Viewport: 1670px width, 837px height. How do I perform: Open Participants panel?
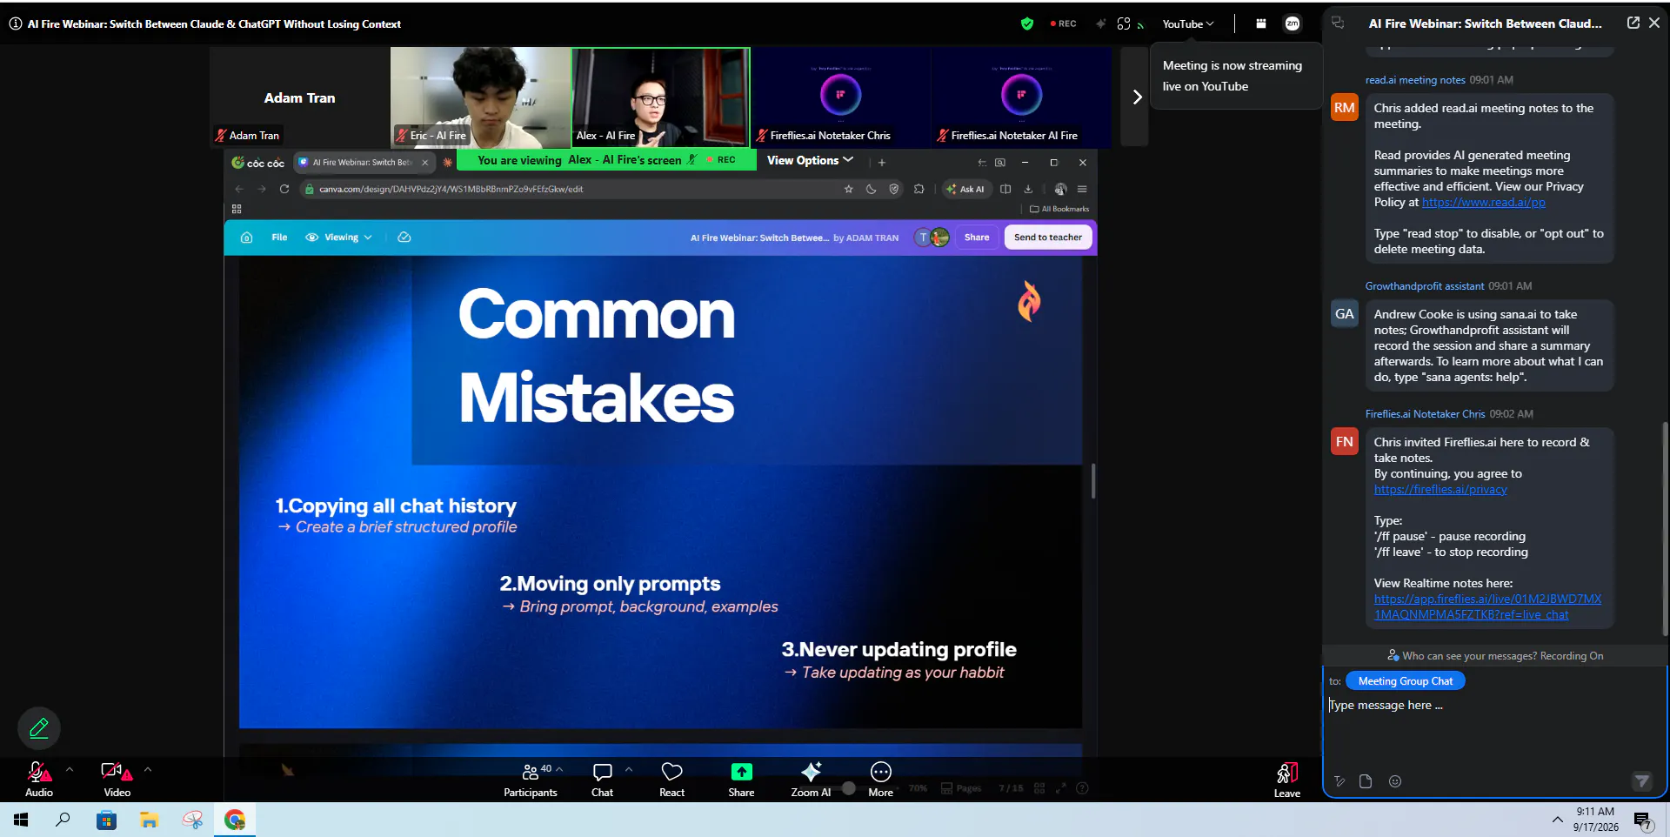click(x=531, y=779)
